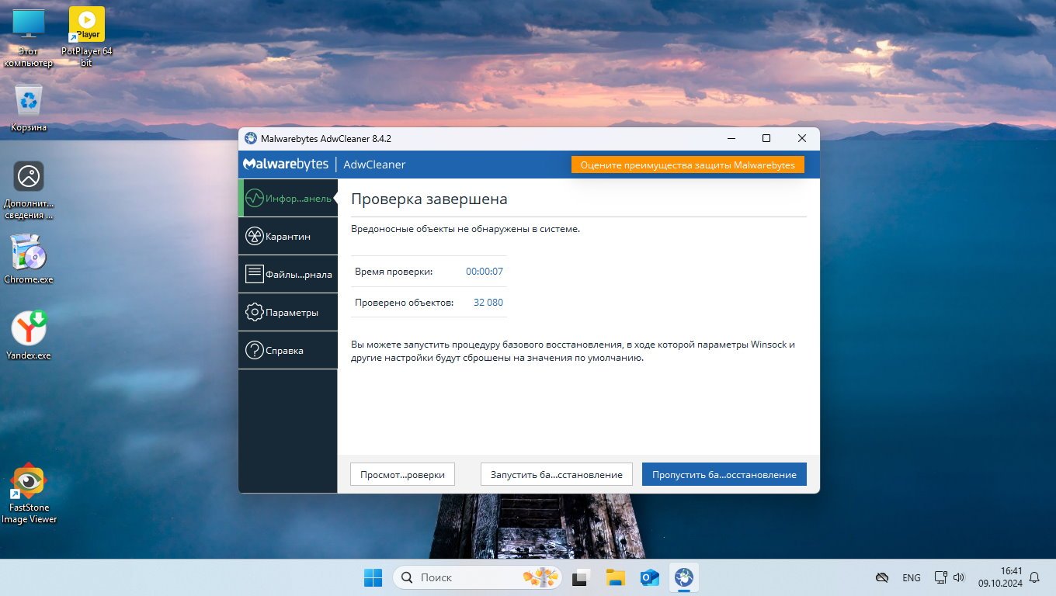Screen dimensions: 1056x596
Task: Open the Справка help section
Action: (288, 350)
